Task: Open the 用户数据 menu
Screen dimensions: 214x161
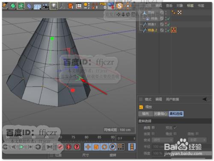Action: tap(172, 99)
